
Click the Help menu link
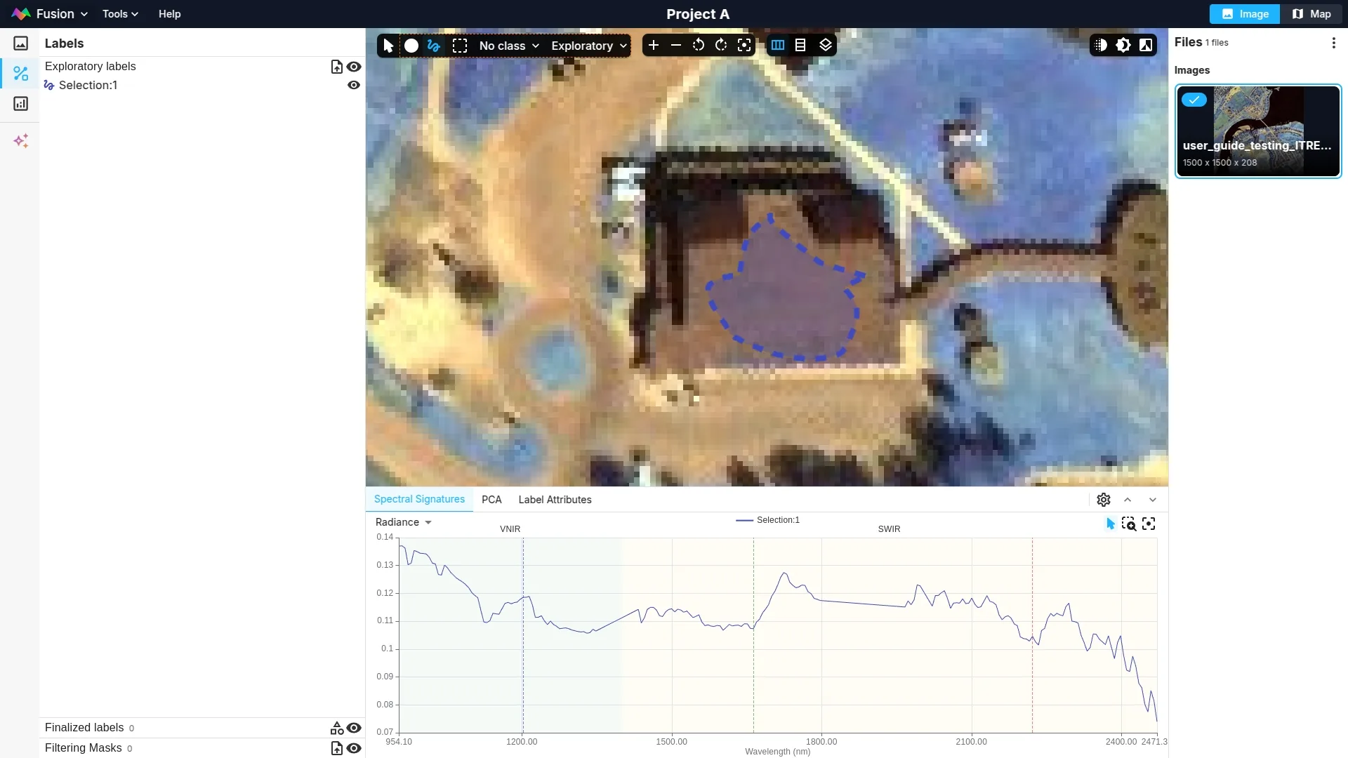(169, 14)
